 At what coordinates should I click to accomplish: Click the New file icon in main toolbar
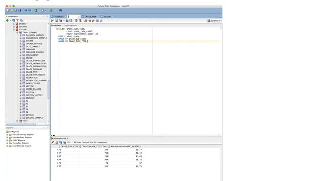(x=8, y=10)
